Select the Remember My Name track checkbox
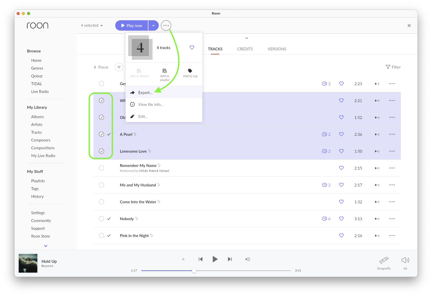 [x=101, y=168]
